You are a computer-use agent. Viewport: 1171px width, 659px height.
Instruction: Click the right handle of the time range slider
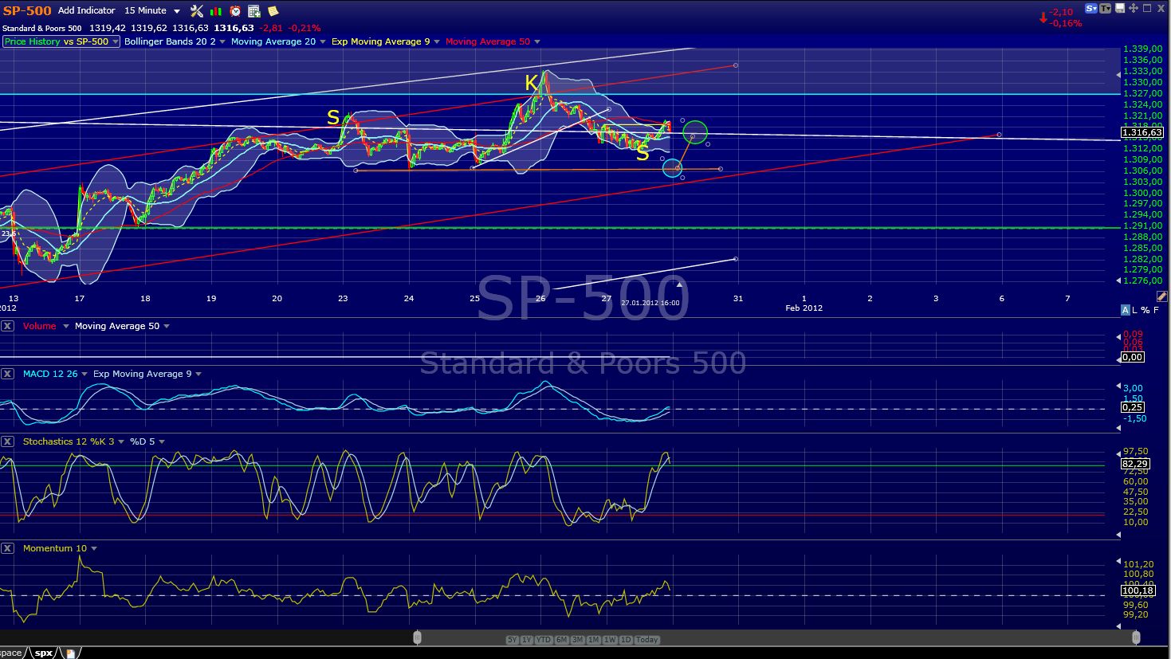[1137, 637]
